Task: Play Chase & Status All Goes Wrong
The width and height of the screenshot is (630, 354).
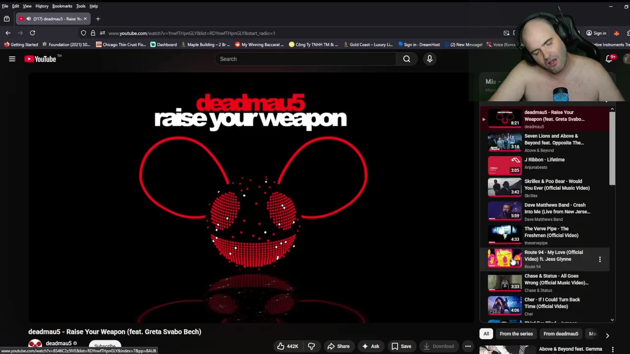Action: pyautogui.click(x=545, y=283)
